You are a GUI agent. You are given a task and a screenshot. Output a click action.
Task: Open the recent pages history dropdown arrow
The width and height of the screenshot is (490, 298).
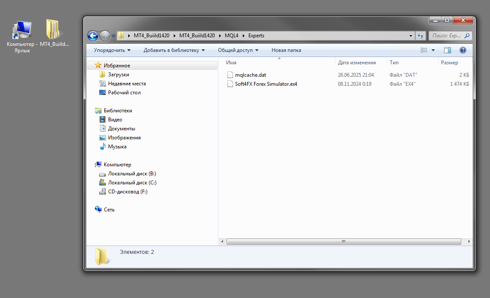113,36
